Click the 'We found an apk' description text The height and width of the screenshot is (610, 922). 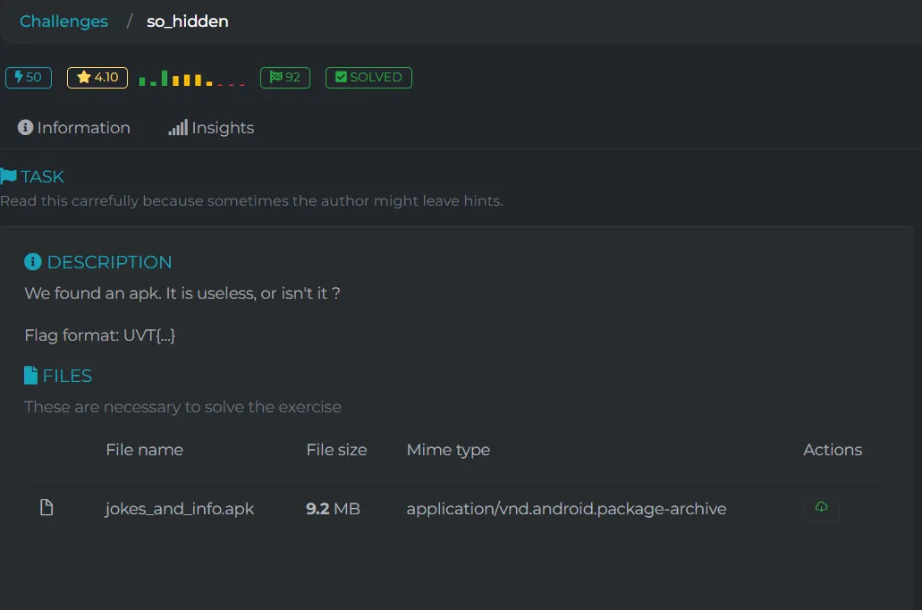182,293
